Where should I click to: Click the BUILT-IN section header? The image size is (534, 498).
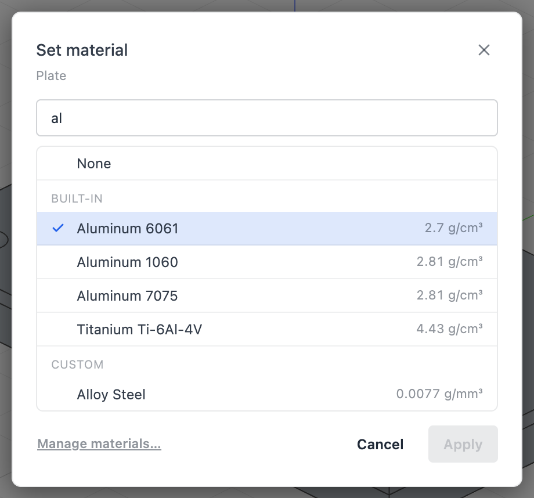click(77, 199)
